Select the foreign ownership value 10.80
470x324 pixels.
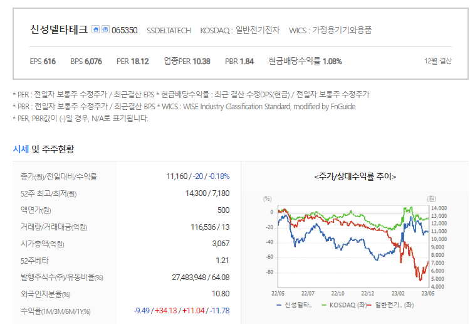[221, 294]
